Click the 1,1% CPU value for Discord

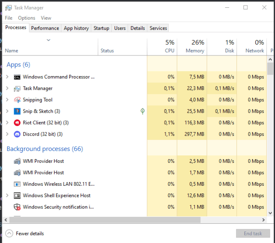[169, 134]
